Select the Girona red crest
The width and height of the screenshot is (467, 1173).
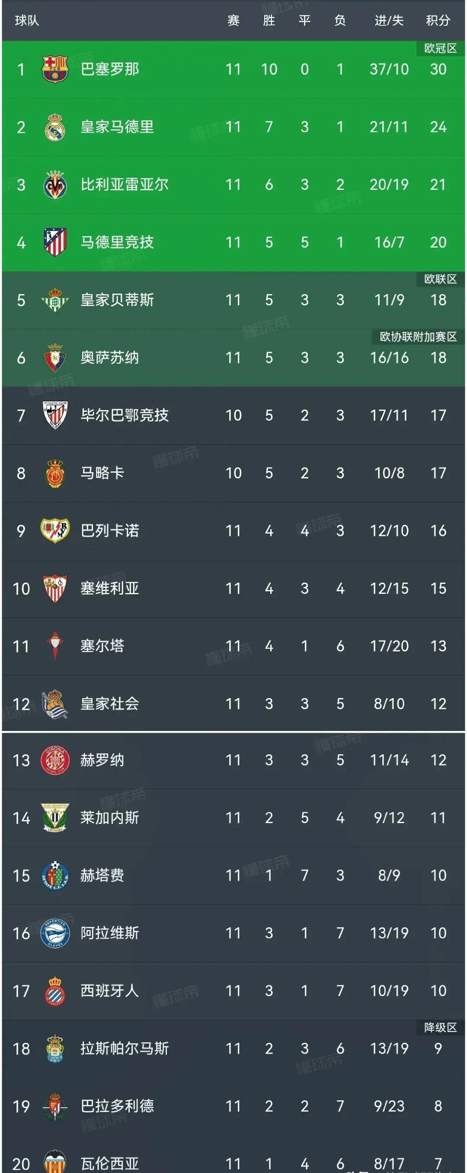pyautogui.click(x=54, y=761)
